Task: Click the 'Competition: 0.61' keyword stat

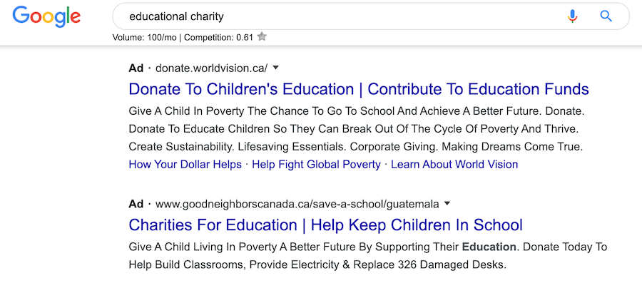Action: coord(219,38)
